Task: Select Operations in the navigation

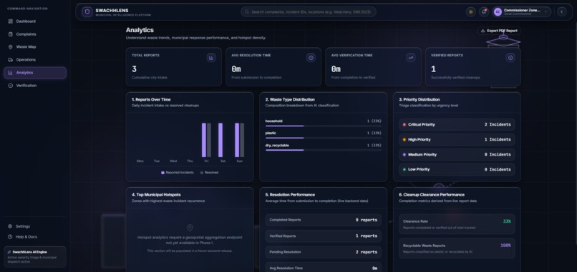Action: [x=35, y=60]
